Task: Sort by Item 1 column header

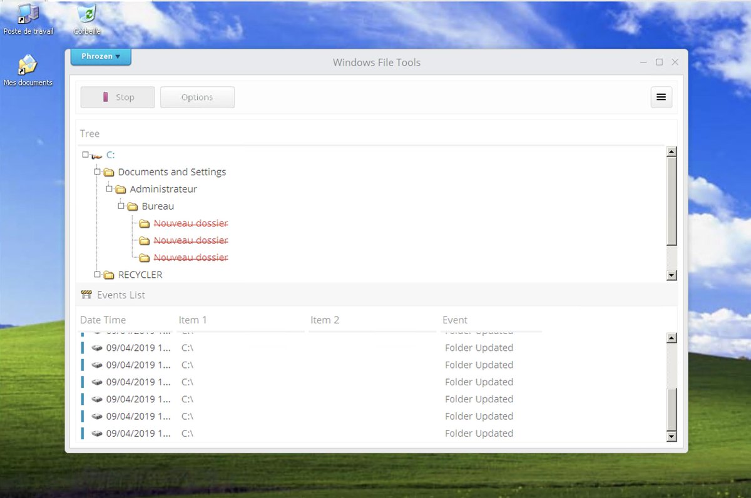Action: pos(193,320)
